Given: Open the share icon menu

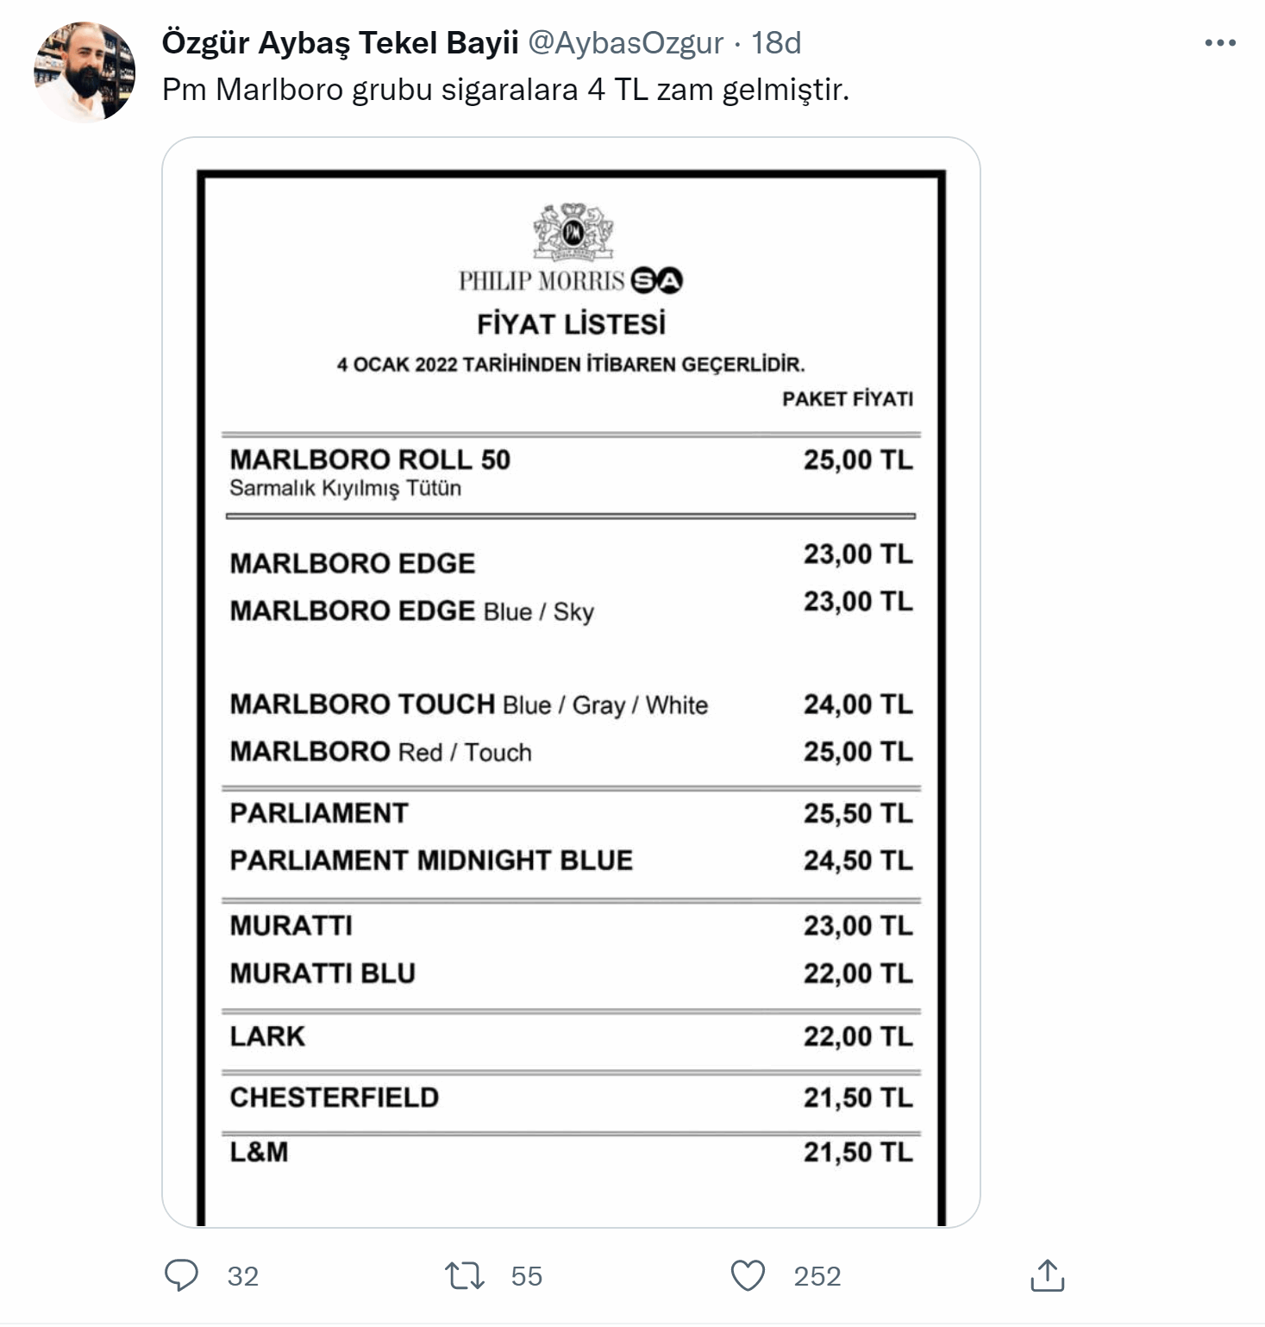Looking at the screenshot, I should pyautogui.click(x=1047, y=1275).
